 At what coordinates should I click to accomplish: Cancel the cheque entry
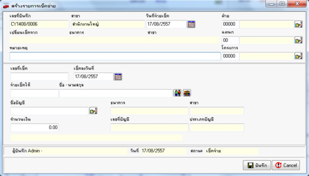click(286, 165)
